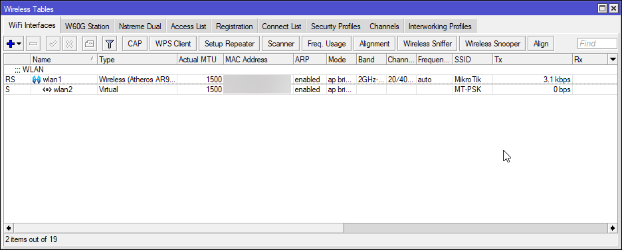Open the Interworking Profiles tab
622x250 pixels.
point(440,27)
